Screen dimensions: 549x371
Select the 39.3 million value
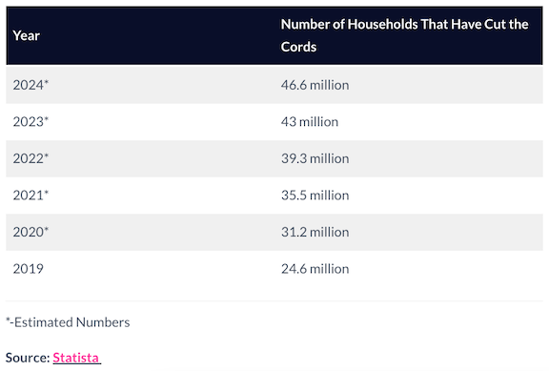pyautogui.click(x=315, y=158)
